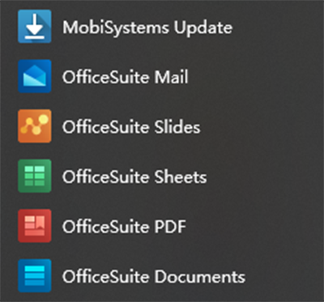This screenshot has height=302, width=324.
Task: Pick the word "Documents" in the last entry
Action: (x=200, y=276)
